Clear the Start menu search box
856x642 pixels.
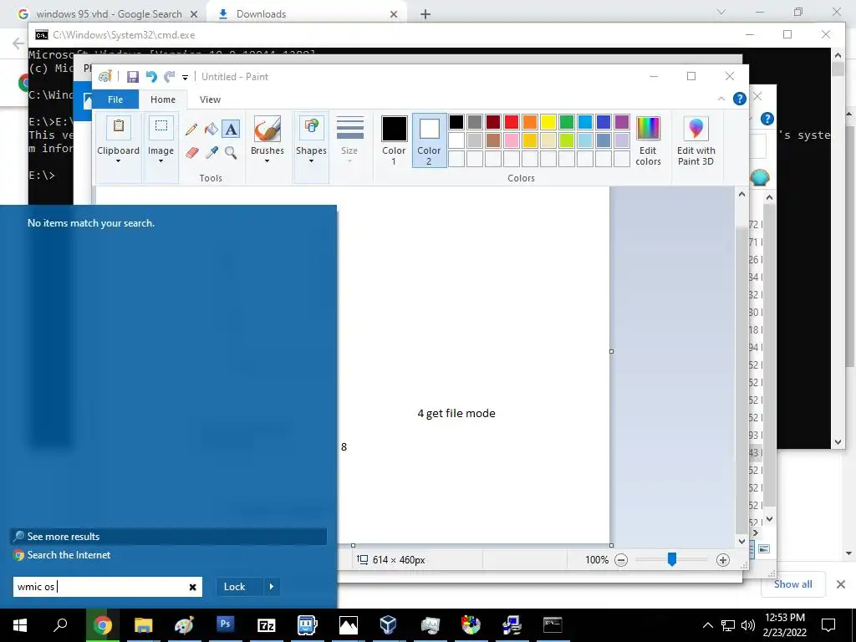pos(192,587)
